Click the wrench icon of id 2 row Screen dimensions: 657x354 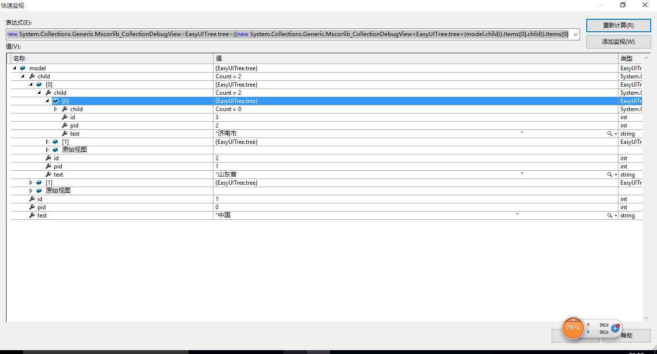[48, 158]
